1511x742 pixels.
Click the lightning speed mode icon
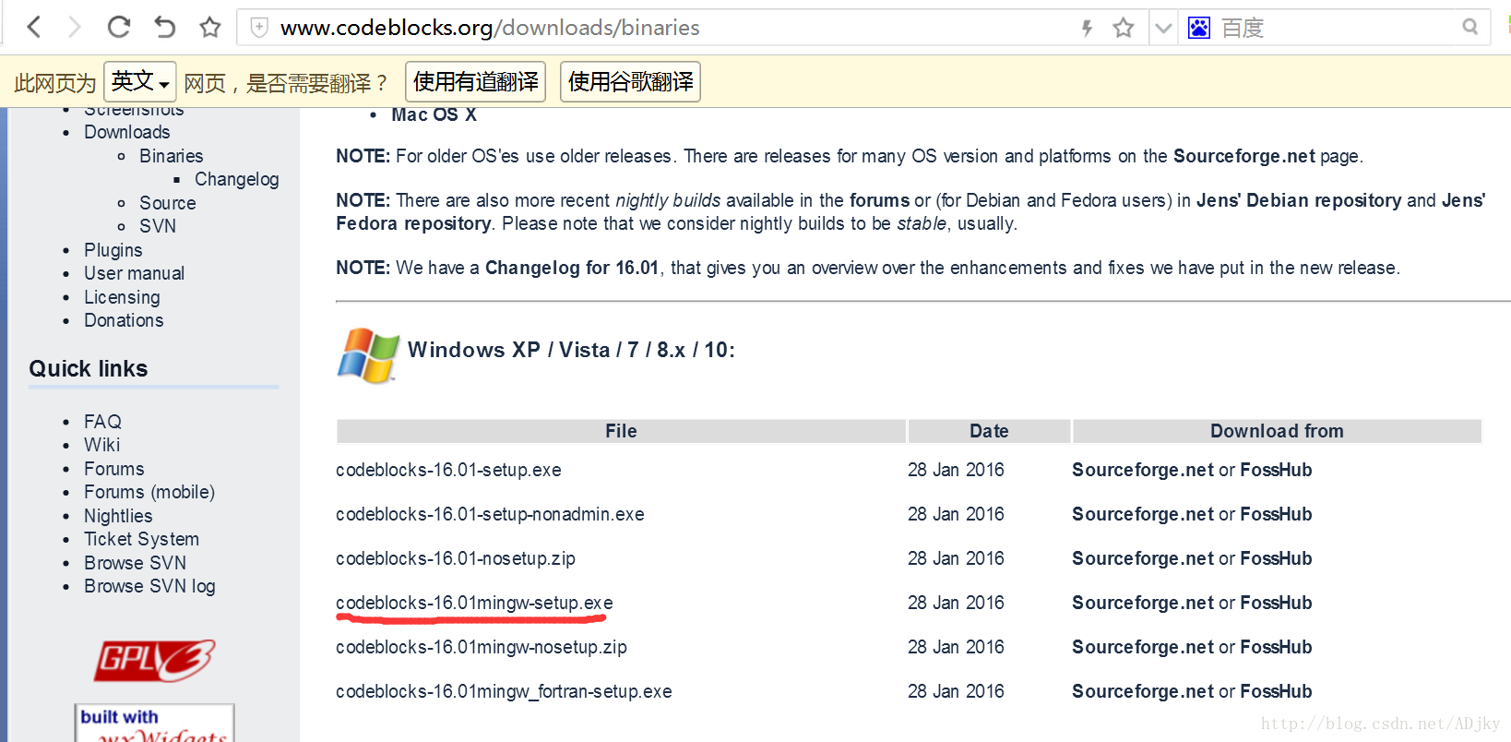(x=1088, y=28)
